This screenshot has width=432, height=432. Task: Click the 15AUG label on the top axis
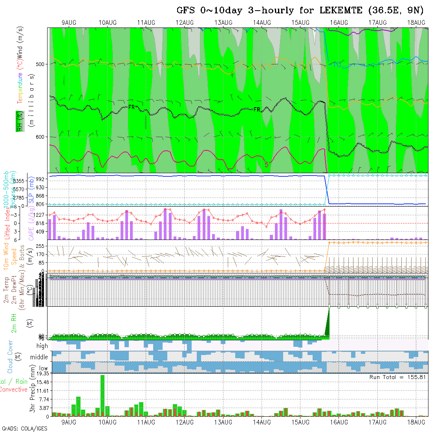click(x=300, y=23)
